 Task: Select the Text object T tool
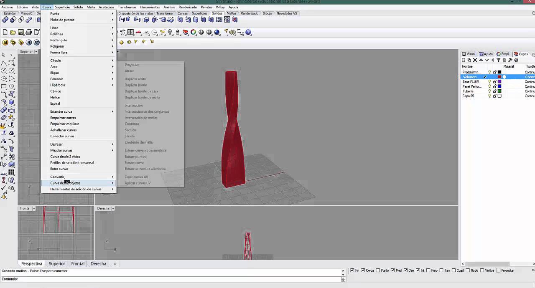point(11,149)
